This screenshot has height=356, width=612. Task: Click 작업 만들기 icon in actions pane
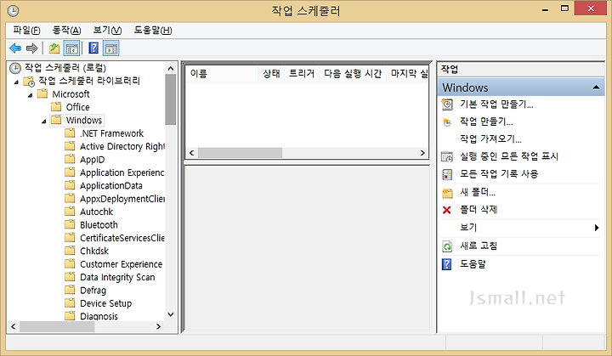click(x=447, y=122)
